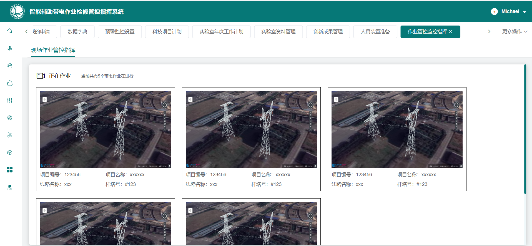The image size is (532, 246).
Task: Click the stacked layers sidebar icon
Action: tap(10, 48)
